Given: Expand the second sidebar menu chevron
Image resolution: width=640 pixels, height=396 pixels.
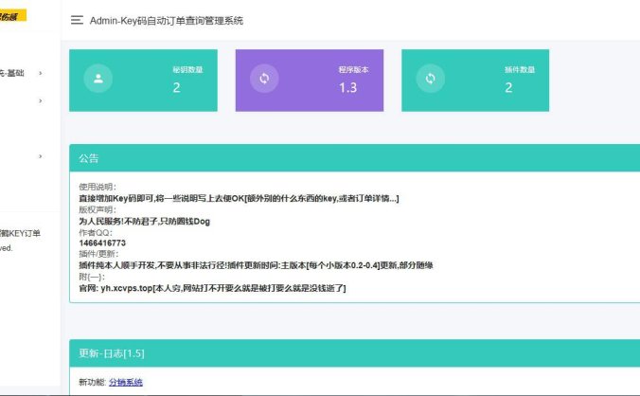Looking at the screenshot, I should pos(41,100).
